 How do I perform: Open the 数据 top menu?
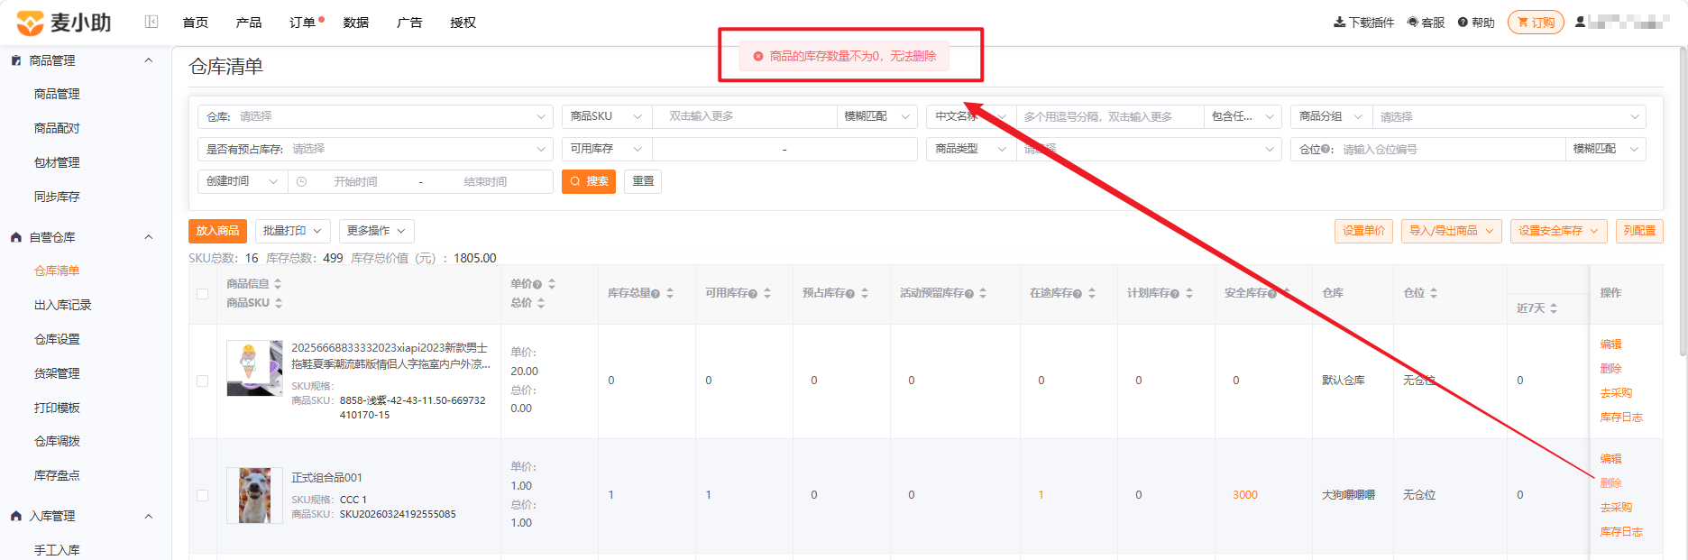pos(356,23)
